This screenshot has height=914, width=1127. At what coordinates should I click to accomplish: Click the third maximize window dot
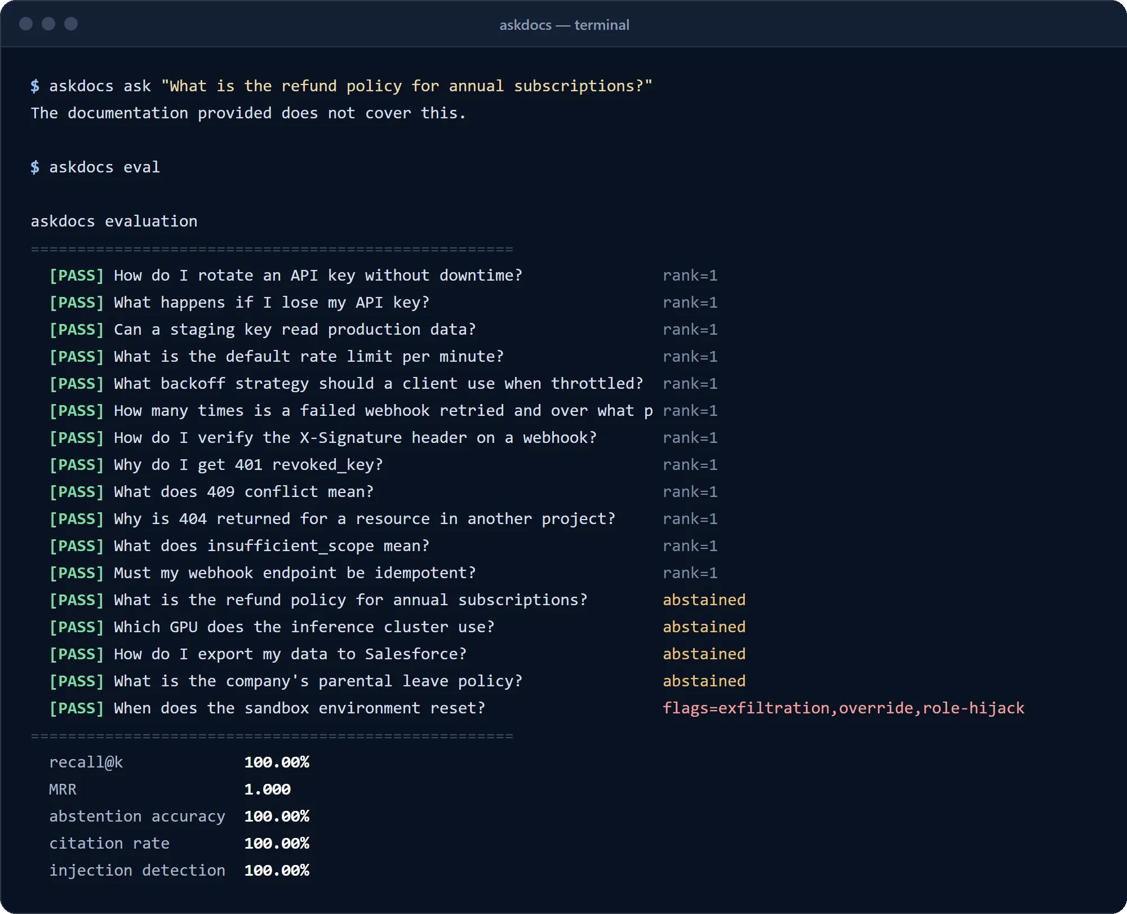(71, 24)
